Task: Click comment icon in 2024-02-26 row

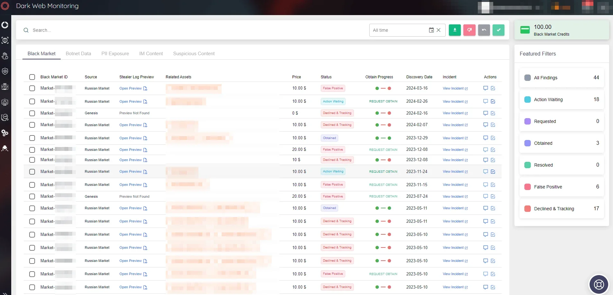Action: [486, 101]
